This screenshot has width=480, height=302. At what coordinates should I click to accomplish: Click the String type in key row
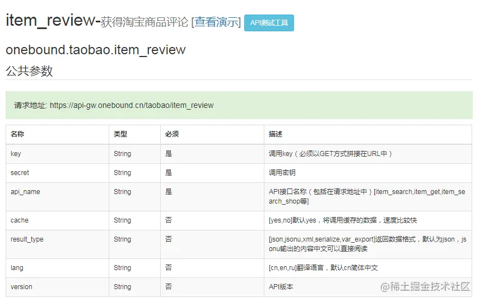(123, 154)
